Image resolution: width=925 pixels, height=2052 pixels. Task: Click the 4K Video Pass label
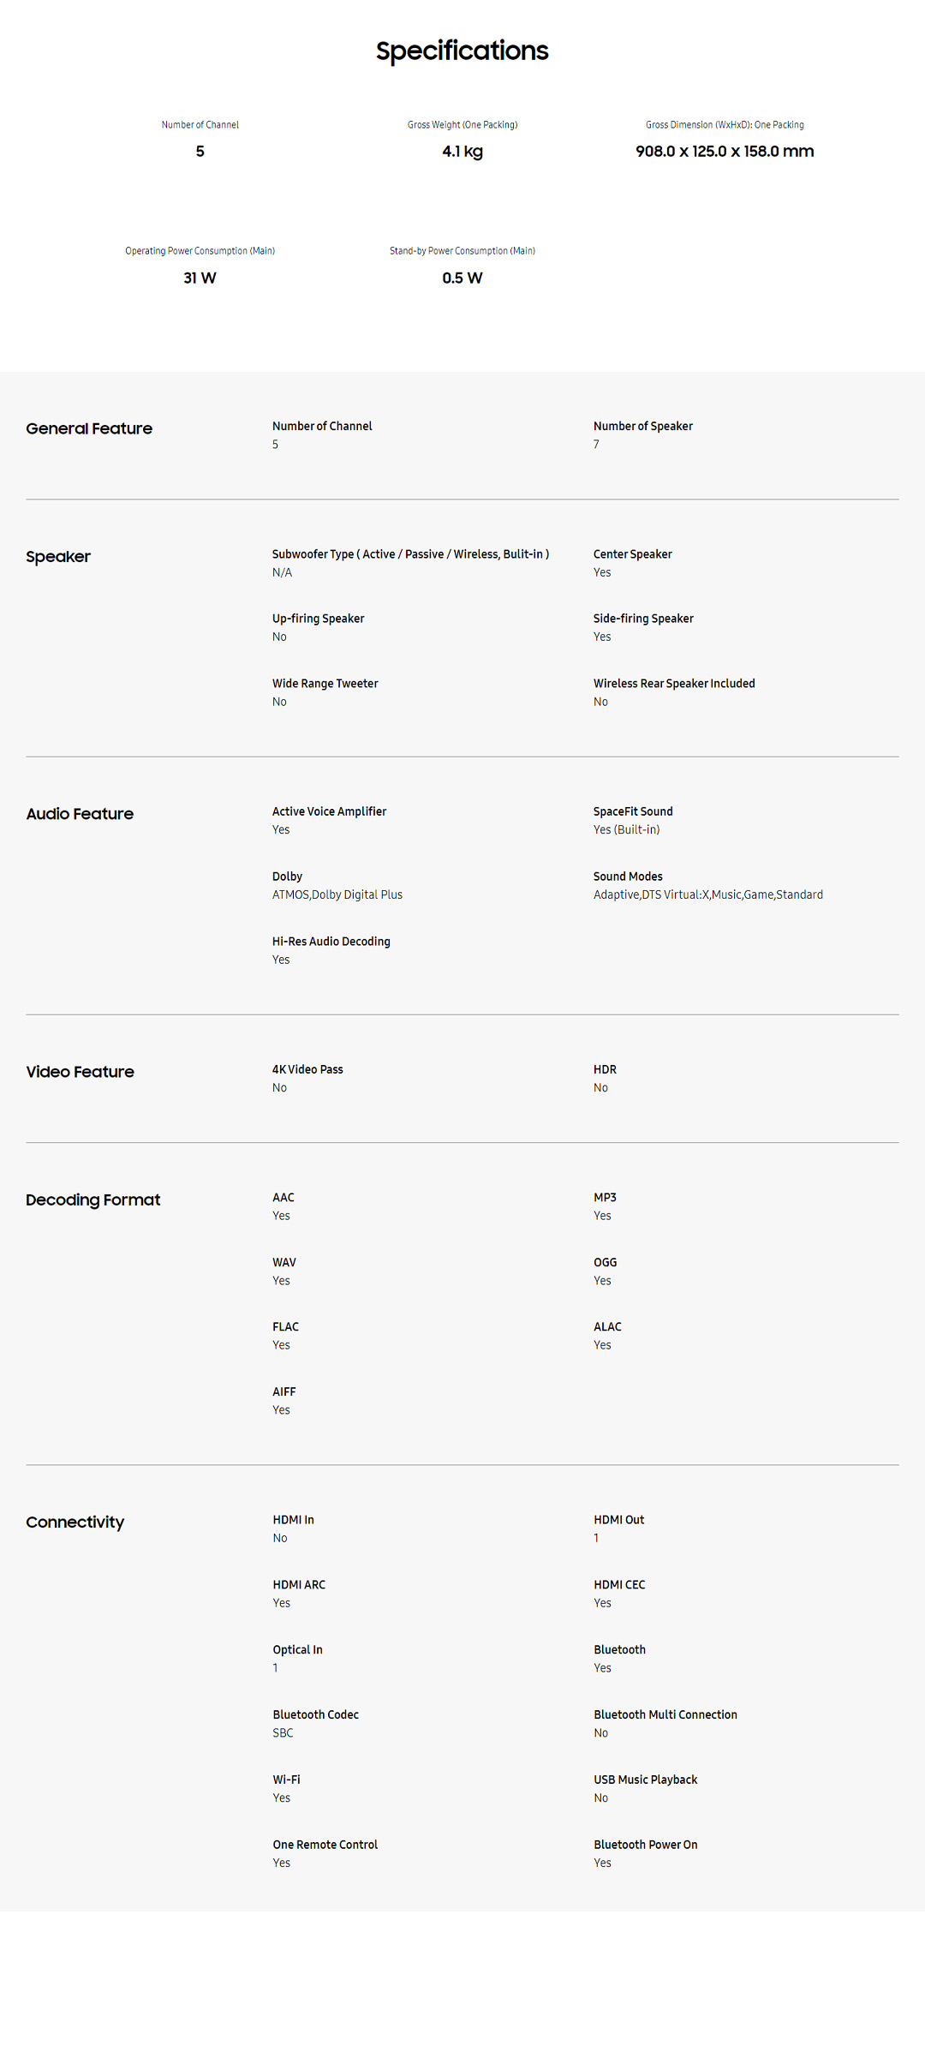click(307, 1069)
